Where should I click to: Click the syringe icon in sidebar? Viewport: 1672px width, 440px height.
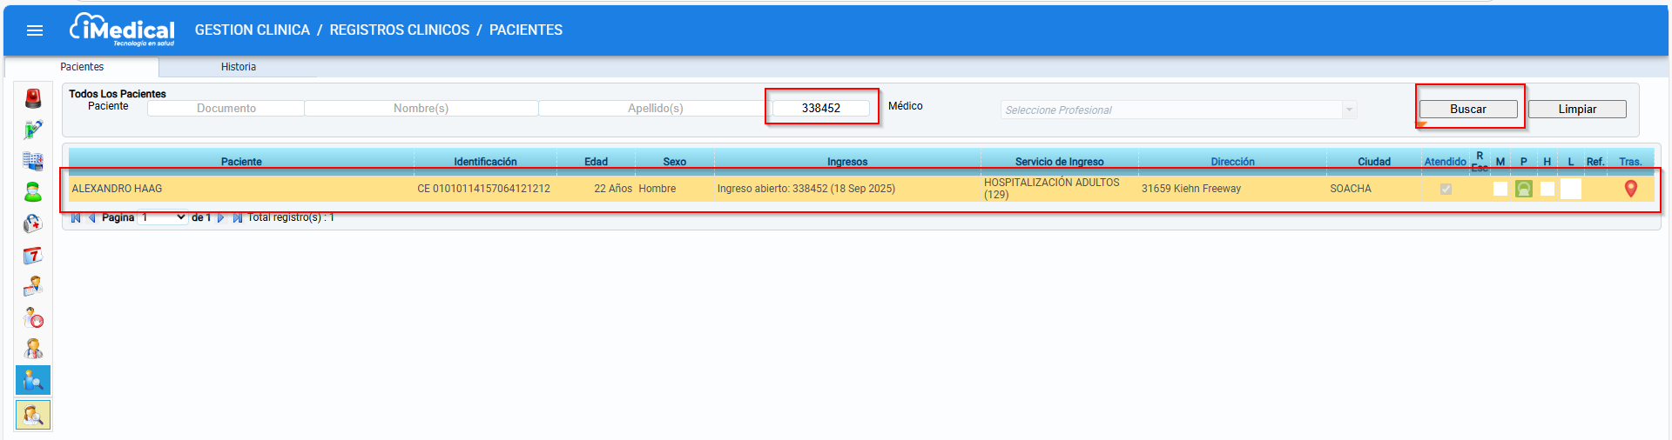click(33, 130)
